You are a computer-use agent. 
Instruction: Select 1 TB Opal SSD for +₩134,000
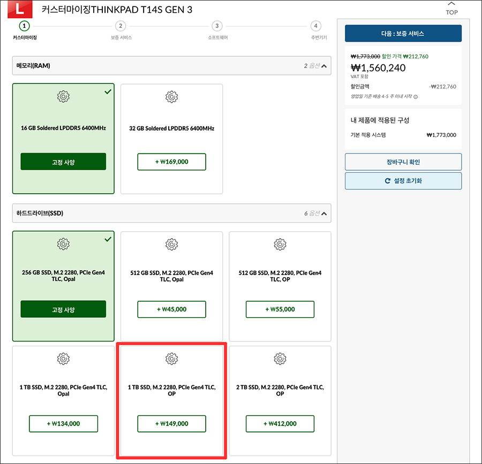pos(63,424)
